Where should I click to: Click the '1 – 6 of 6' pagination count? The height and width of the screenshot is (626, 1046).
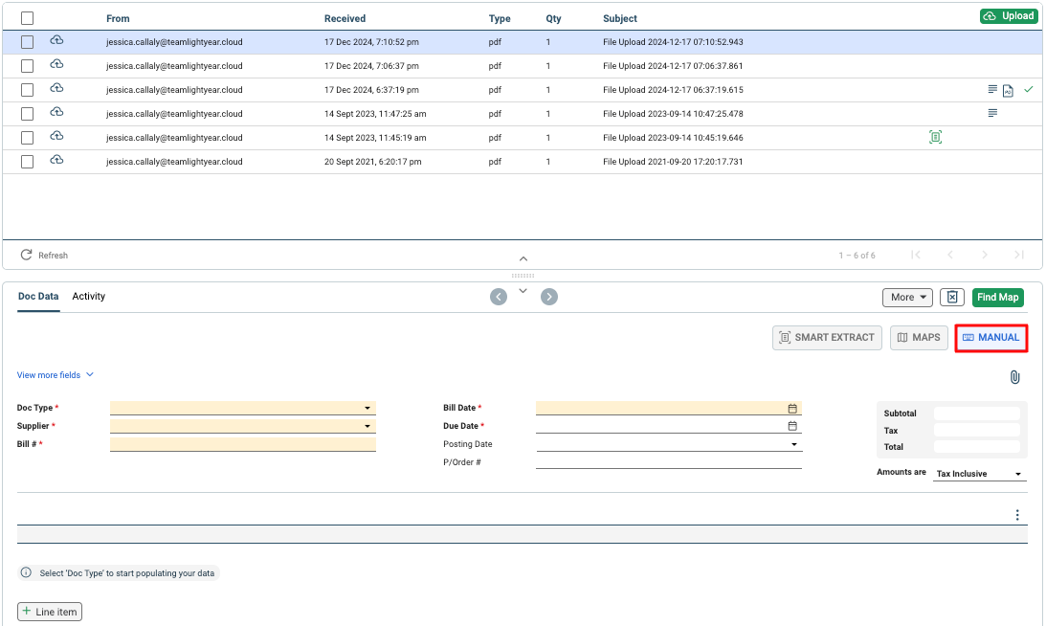pos(857,256)
